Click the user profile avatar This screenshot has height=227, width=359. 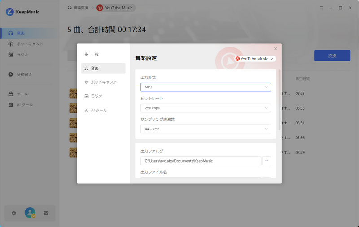tap(30, 213)
